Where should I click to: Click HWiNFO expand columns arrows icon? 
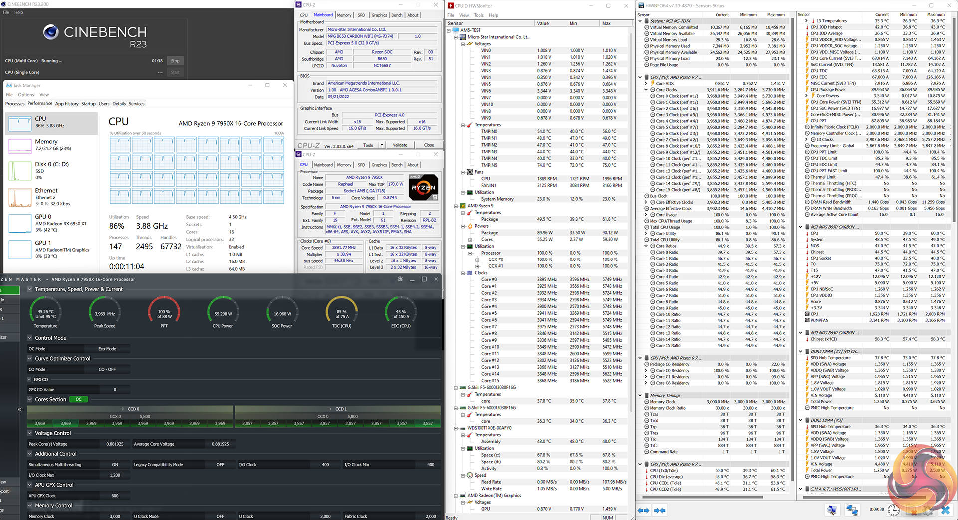click(x=643, y=510)
